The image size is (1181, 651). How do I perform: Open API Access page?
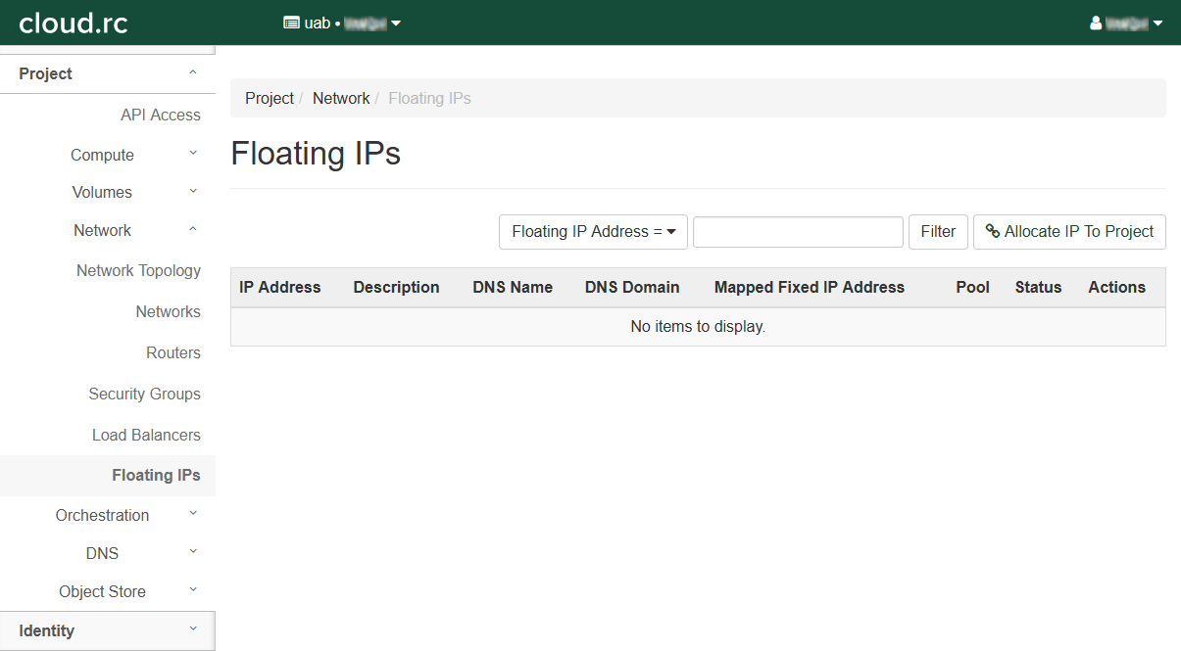(x=160, y=115)
